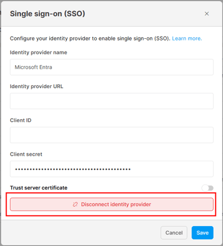Toggle the Trust server certificate switch
Screen dimensions: 223x246
pos(208,188)
